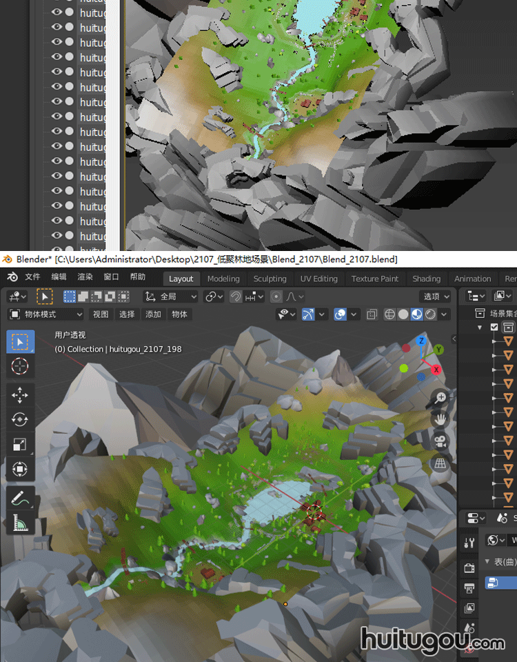Viewport: 517px width, 662px height.
Task: Click the 添加 (Add) header button
Action: pyautogui.click(x=153, y=314)
